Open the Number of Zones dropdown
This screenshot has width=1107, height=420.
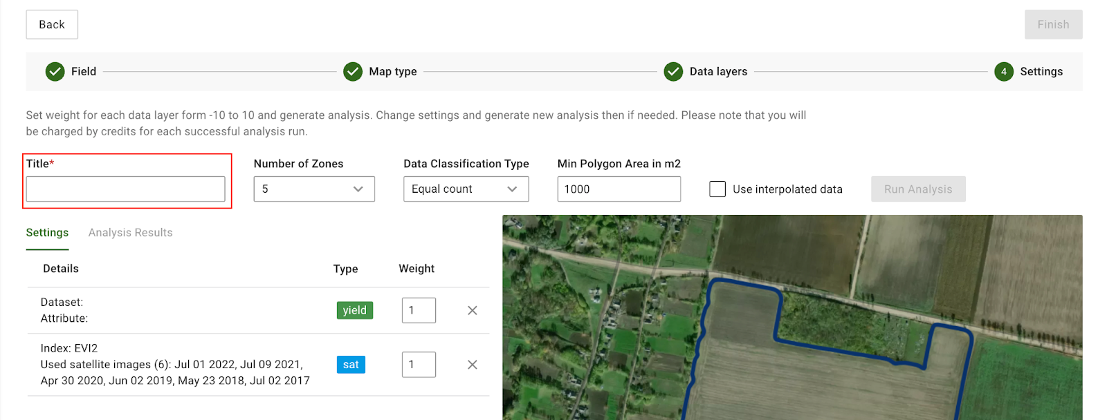[313, 189]
